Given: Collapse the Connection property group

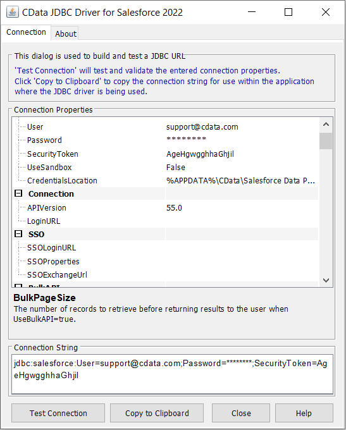Looking at the screenshot, I should pos(18,193).
